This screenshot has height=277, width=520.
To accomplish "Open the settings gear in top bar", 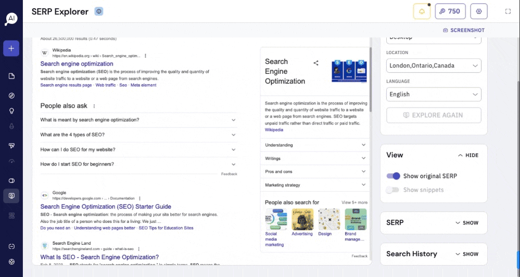I will click(x=479, y=11).
